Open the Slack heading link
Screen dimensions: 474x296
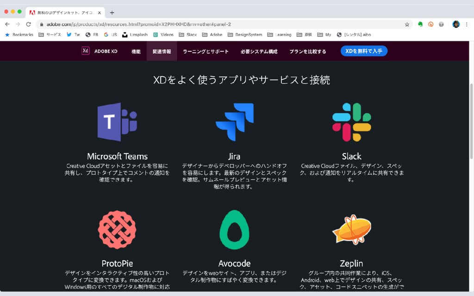352,156
